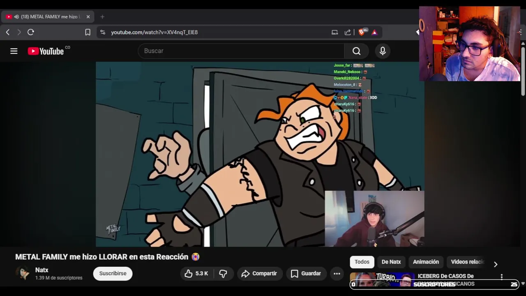Click the address bar URL
Screen dimensions: 526x296
(155, 32)
